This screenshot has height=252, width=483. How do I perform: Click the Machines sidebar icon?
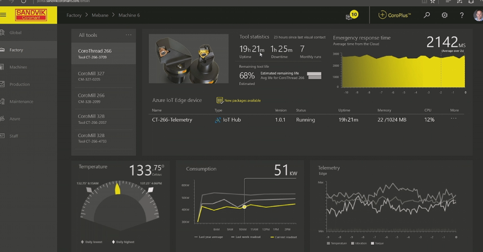[2, 67]
